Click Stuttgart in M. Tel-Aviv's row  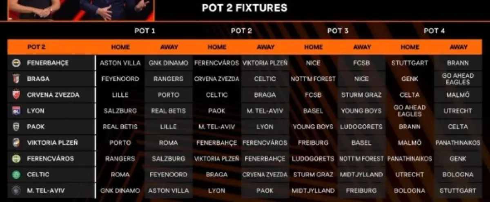click(458, 191)
